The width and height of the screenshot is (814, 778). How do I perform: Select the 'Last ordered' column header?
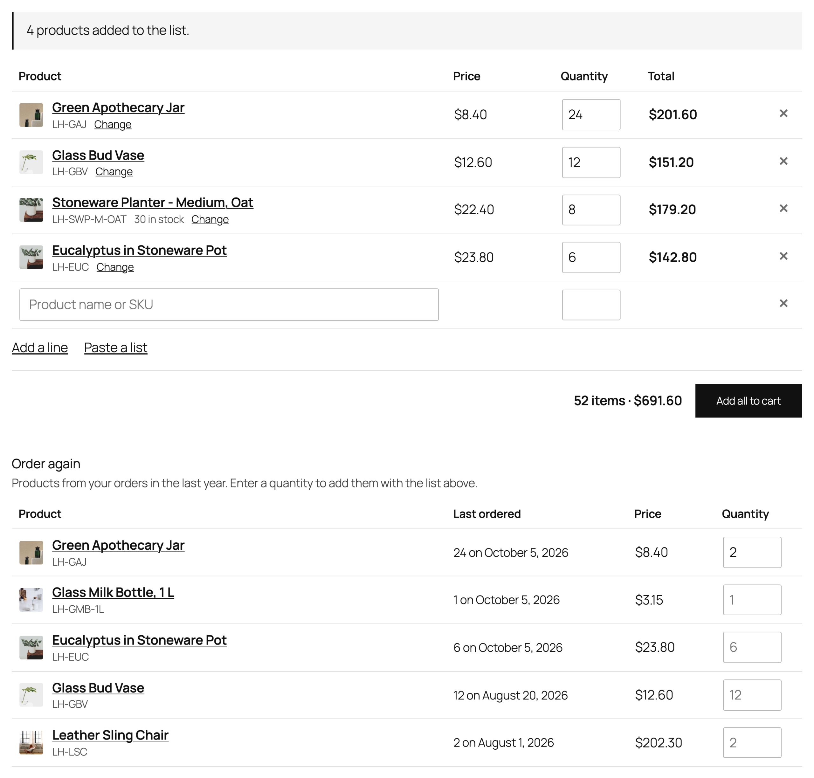487,514
